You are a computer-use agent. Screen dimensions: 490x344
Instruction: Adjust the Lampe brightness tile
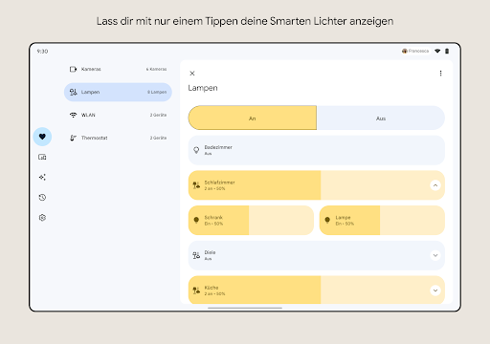coord(382,221)
